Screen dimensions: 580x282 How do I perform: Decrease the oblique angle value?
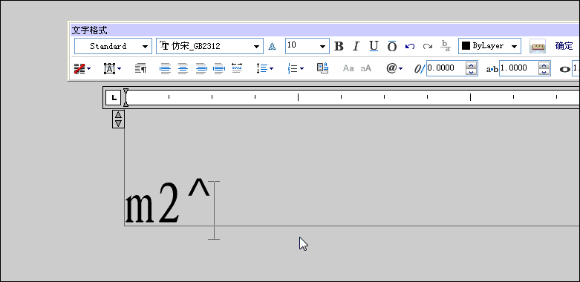pos(471,72)
